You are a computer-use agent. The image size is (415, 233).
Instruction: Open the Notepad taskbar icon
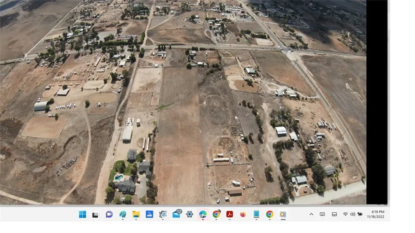click(x=256, y=214)
